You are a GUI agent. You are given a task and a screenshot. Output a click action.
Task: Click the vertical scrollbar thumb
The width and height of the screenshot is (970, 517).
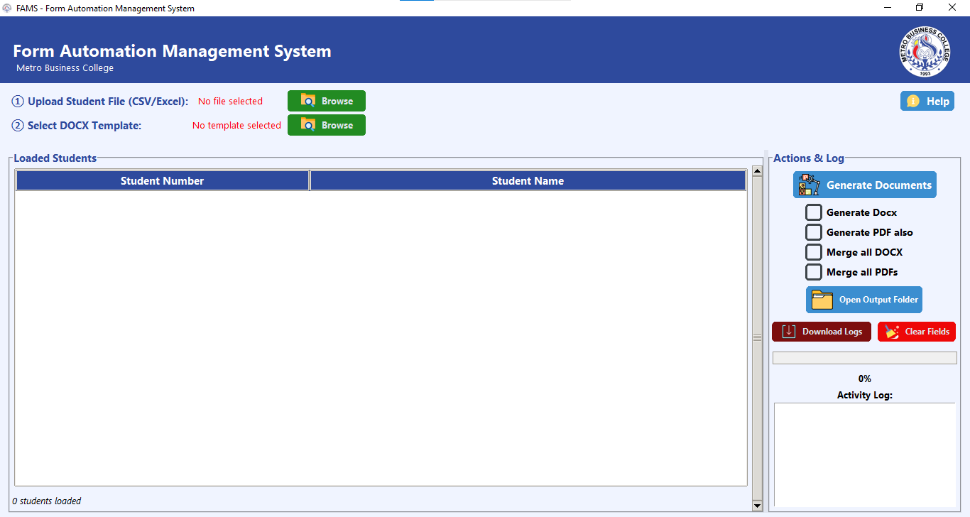tap(757, 338)
